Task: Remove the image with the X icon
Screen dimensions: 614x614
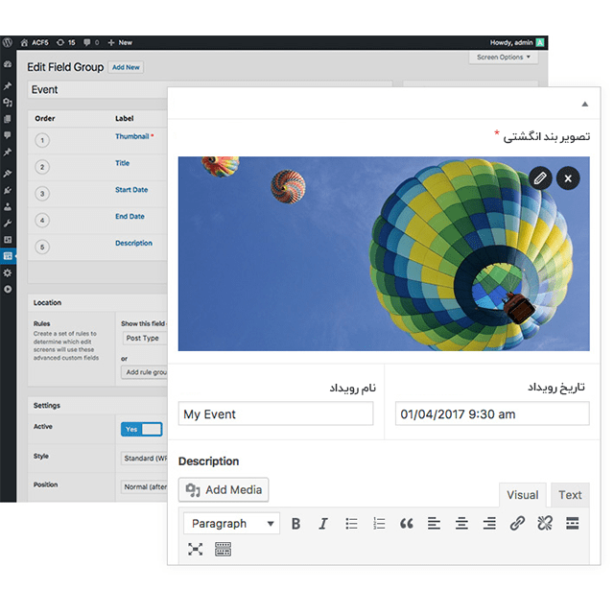Action: click(568, 178)
